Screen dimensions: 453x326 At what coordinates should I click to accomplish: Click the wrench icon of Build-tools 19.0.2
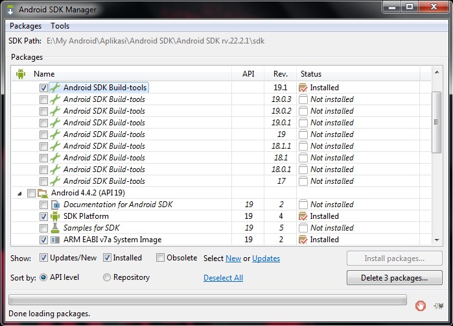click(x=55, y=111)
